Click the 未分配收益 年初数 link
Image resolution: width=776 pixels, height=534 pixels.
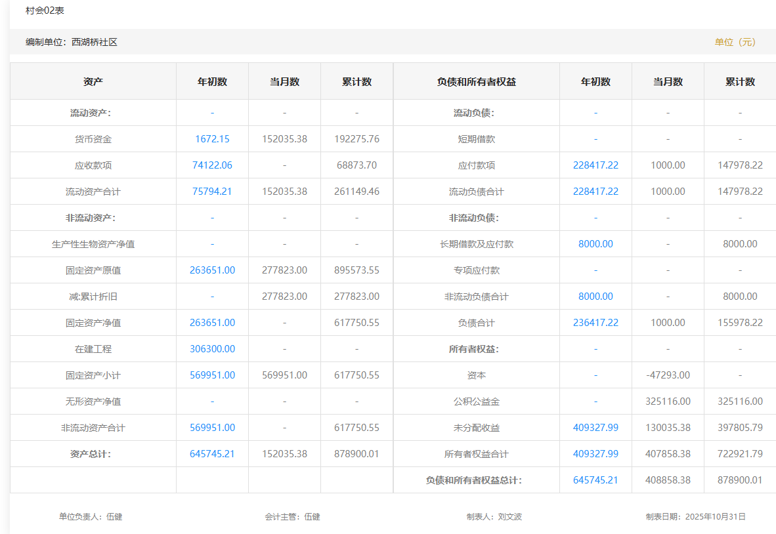pos(595,428)
